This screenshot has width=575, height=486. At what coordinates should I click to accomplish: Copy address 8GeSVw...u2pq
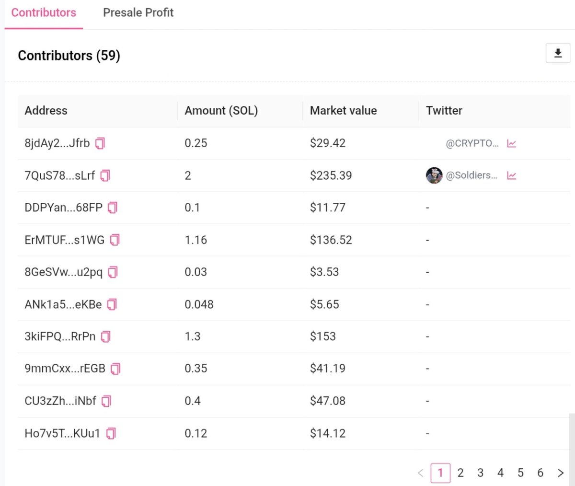(113, 272)
